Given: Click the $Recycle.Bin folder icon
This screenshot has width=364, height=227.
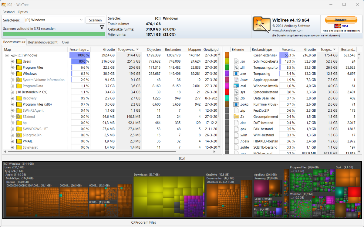Looking at the screenshot, I should (19, 135).
